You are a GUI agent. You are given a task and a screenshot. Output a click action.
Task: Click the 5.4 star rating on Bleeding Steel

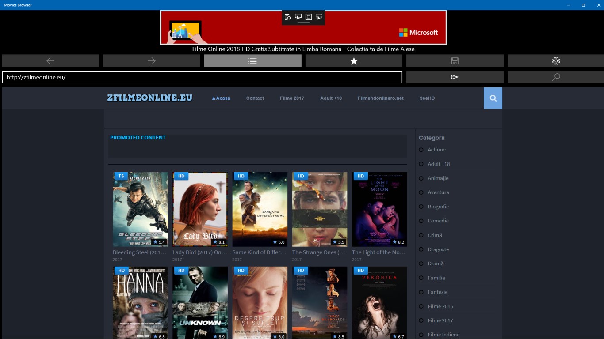click(159, 242)
